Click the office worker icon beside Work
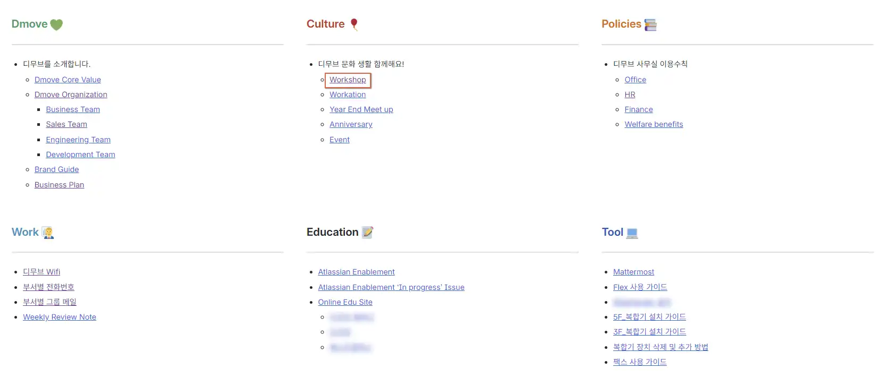This screenshot has width=882, height=377. coord(48,233)
